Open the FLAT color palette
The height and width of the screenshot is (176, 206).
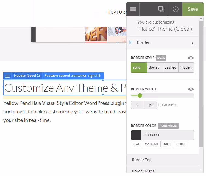click(x=136, y=144)
